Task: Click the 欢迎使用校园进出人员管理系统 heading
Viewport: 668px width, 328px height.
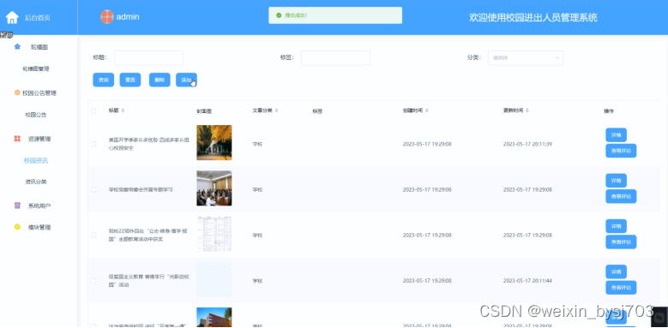Action: (533, 17)
